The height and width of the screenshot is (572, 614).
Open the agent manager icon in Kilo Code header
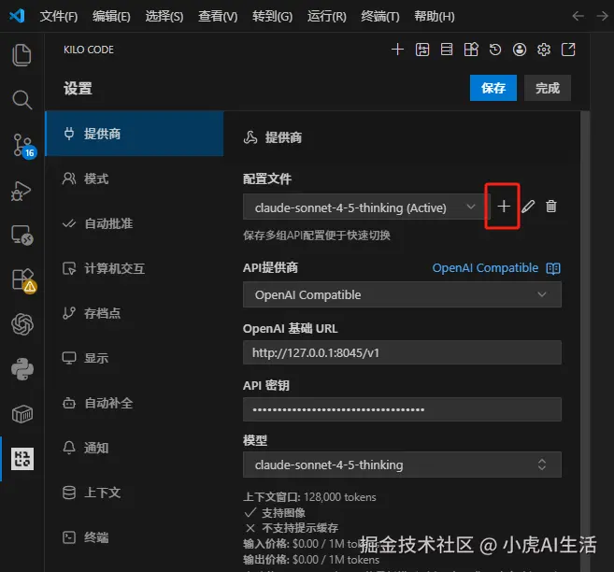[422, 50]
